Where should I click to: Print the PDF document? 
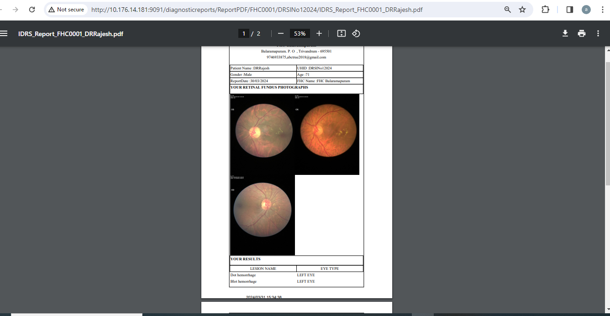pos(582,33)
